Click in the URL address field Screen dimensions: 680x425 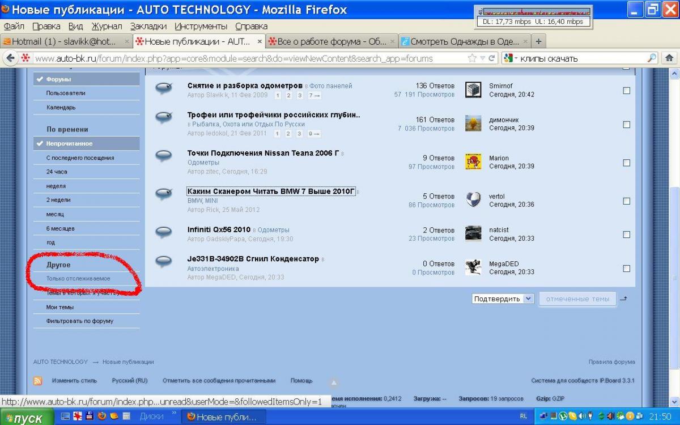tap(249, 58)
